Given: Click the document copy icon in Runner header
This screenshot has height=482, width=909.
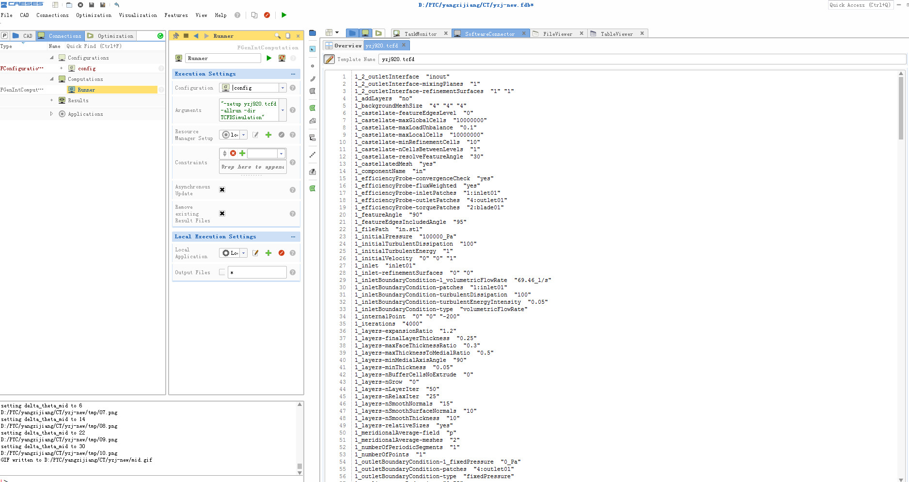Looking at the screenshot, I should pyautogui.click(x=288, y=36).
